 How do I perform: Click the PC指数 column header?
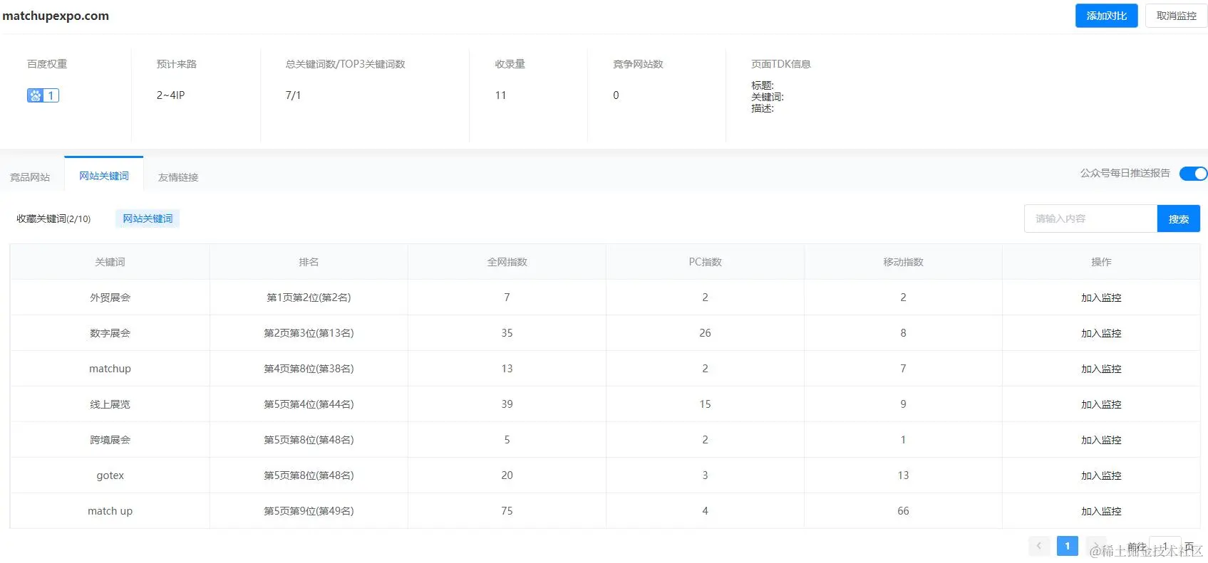point(705,262)
